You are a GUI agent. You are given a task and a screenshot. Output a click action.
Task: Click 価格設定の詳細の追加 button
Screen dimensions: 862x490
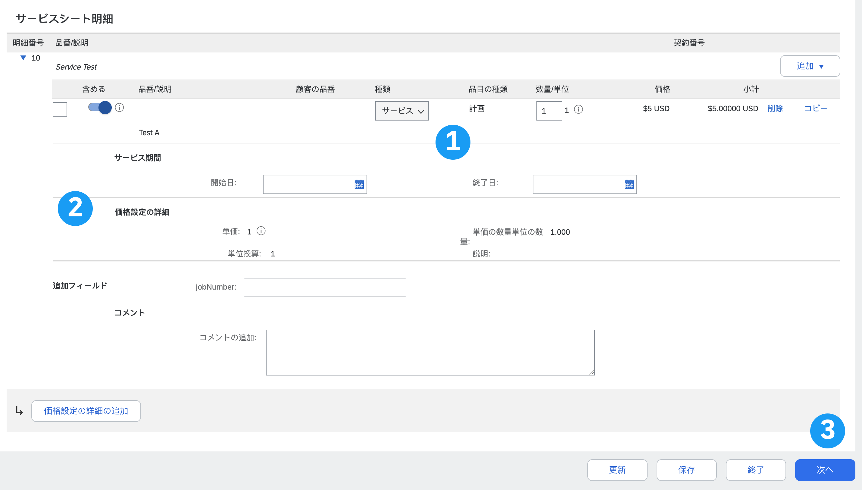(x=86, y=410)
